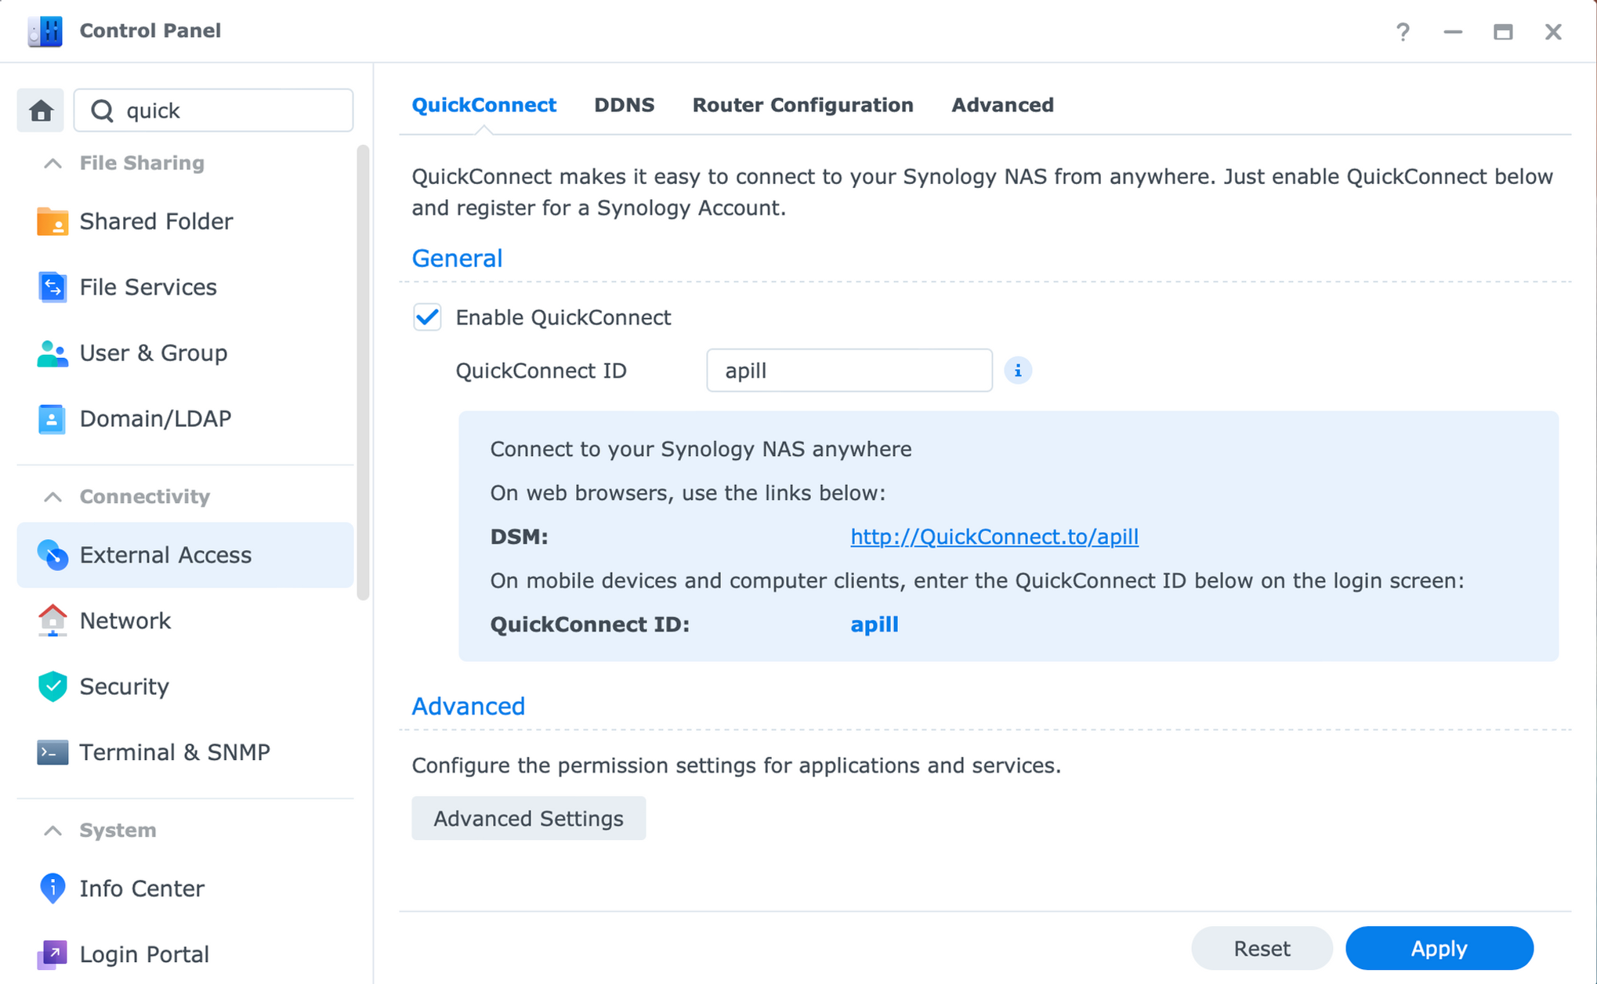The image size is (1597, 984).
Task: Collapse the Connectivity section
Action: click(x=53, y=496)
